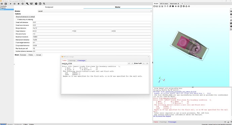
Task: Edit Merge tolerance field
Action: click(x=92, y=28)
